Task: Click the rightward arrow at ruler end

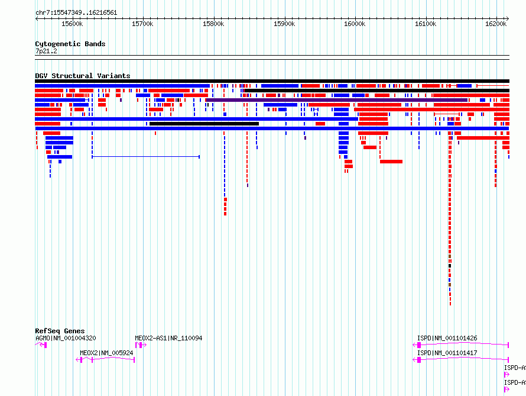Action: (x=508, y=19)
